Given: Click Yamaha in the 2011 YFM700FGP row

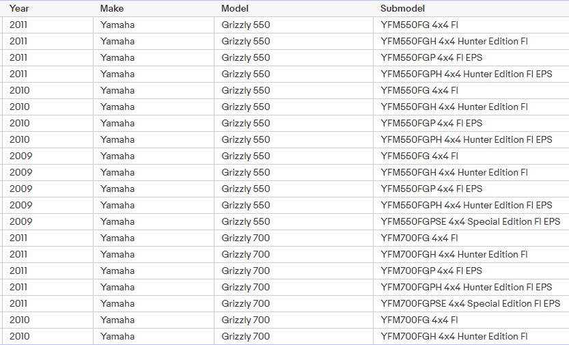Looking at the screenshot, I should tap(117, 271).
